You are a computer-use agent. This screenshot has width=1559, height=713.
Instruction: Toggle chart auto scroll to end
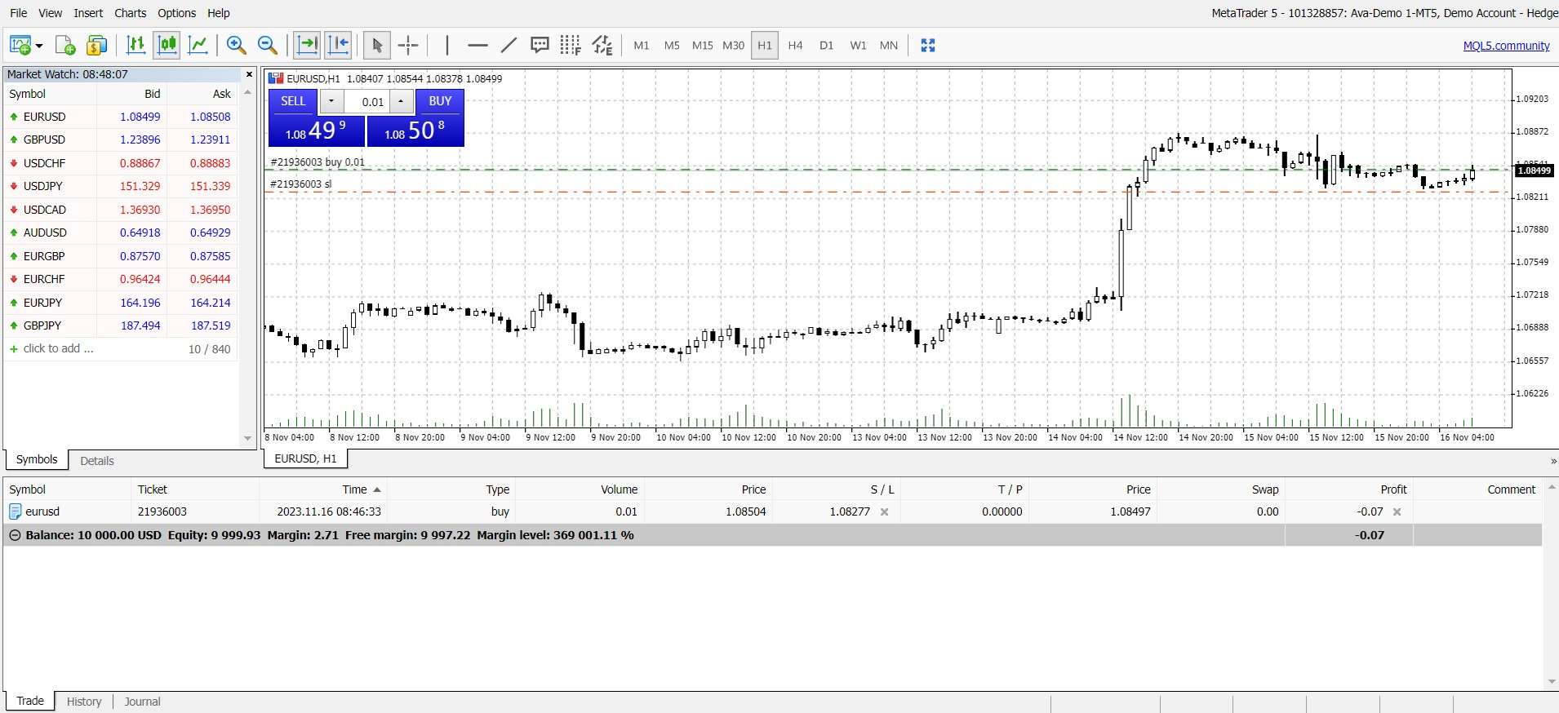(x=307, y=46)
